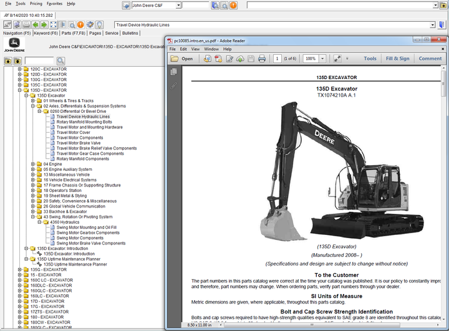Expand the 16 Vehicle Electrical Systems folder
The height and width of the screenshot is (331, 449).
[33, 180]
